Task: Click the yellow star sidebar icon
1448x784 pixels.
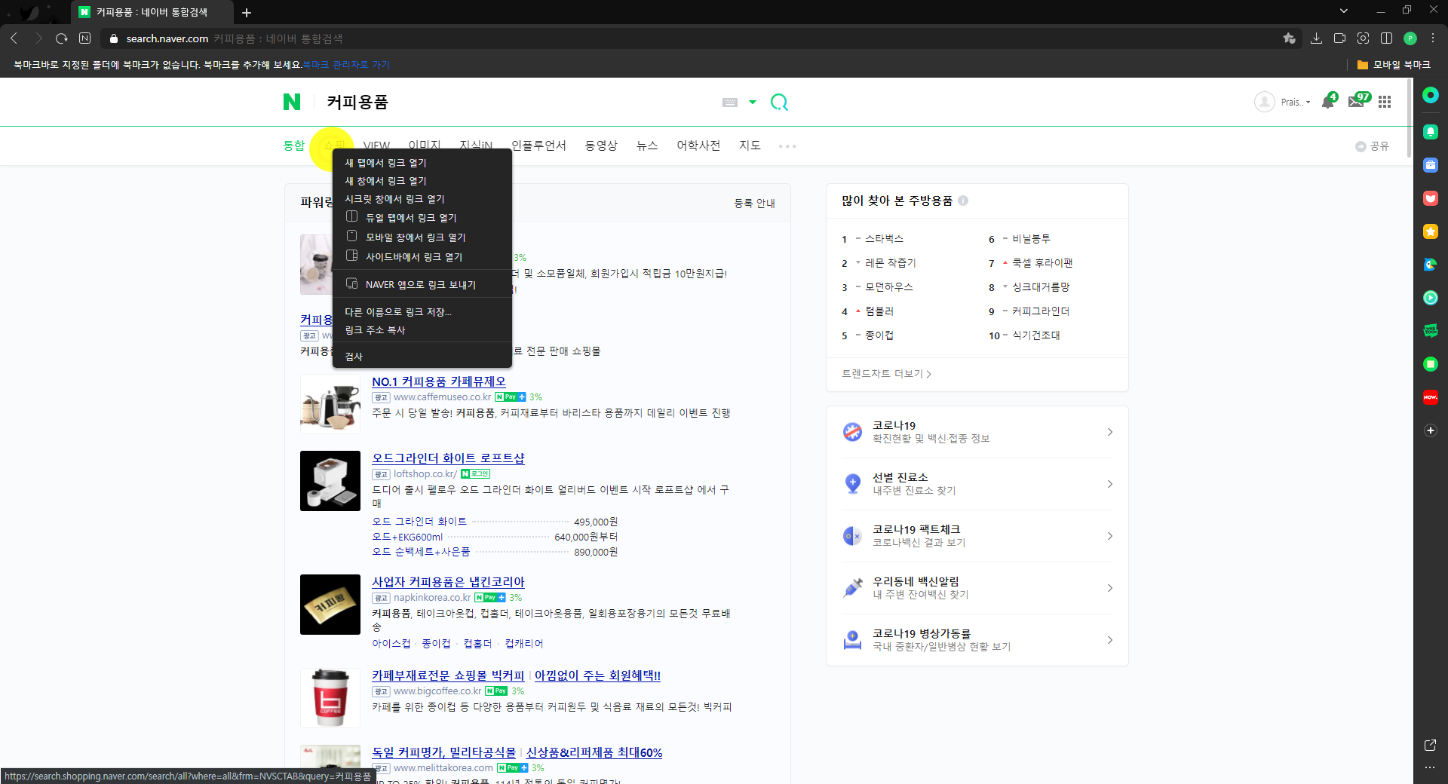Action: point(1431,231)
